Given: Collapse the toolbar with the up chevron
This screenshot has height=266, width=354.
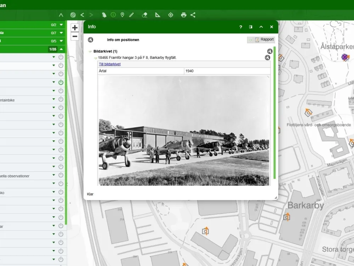Looking at the screenshot, I should 61,15.
